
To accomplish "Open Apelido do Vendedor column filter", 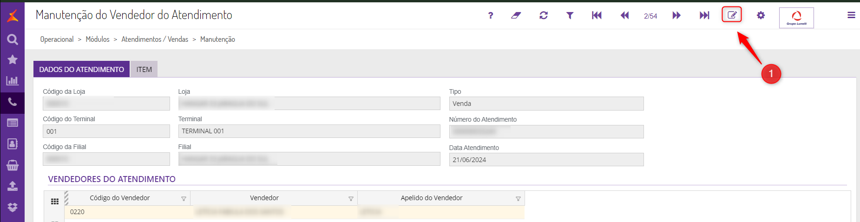I will click(x=518, y=199).
